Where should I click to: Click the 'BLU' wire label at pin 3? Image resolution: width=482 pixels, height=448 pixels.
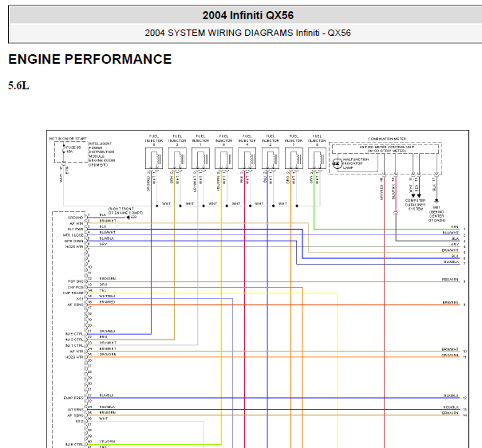pos(103,226)
